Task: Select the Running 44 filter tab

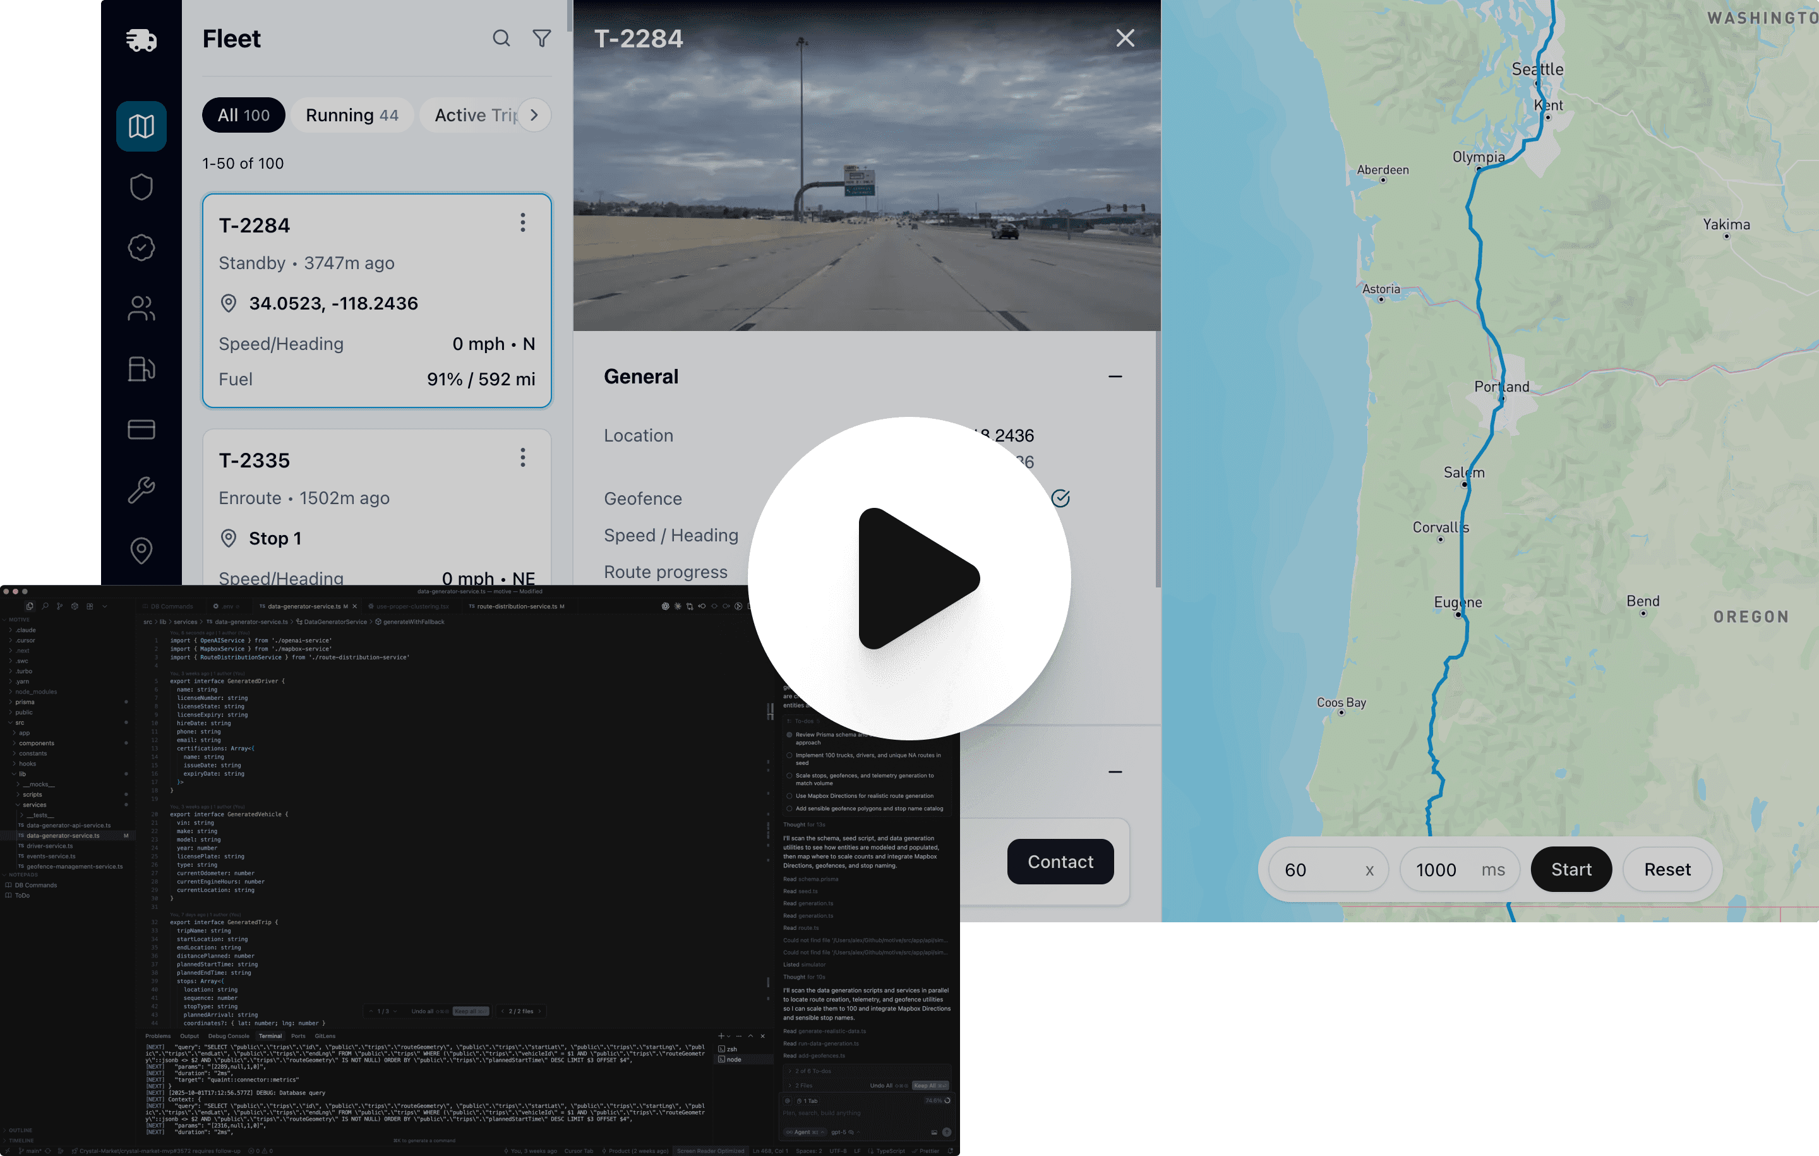Action: tap(351, 115)
